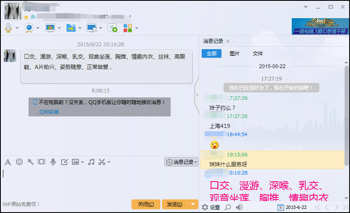This screenshot has width=350, height=213.
Task: Open the calendar icon next to 2015-6-22
Action: [x=280, y=207]
